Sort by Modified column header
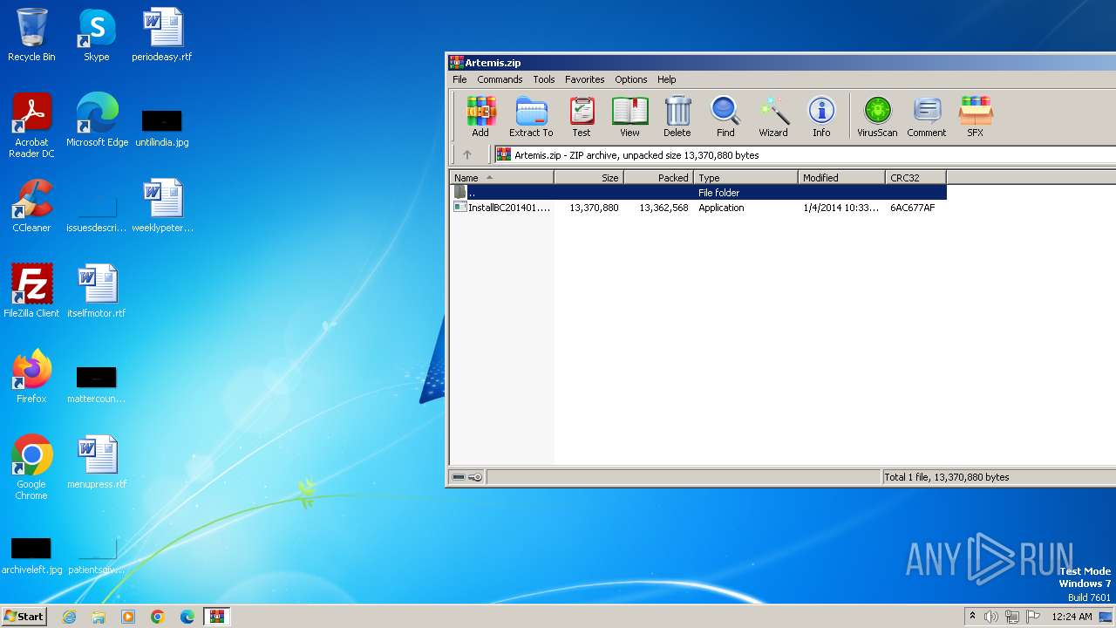The image size is (1116, 628). 841,178
